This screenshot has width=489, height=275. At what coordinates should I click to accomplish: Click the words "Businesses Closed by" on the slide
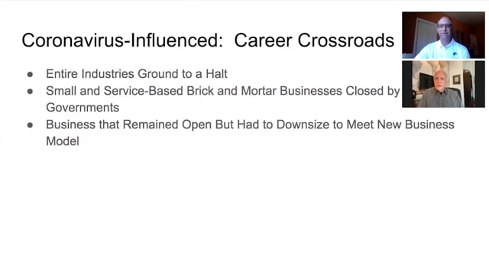tap(340, 91)
